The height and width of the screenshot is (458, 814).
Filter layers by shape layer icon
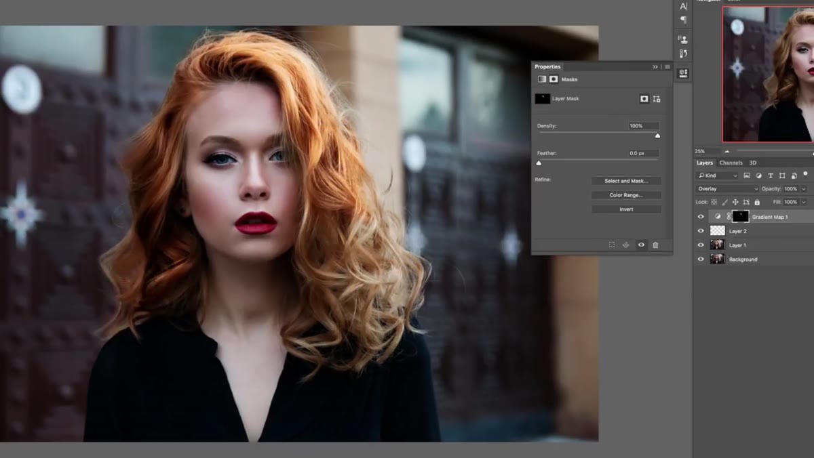point(782,175)
